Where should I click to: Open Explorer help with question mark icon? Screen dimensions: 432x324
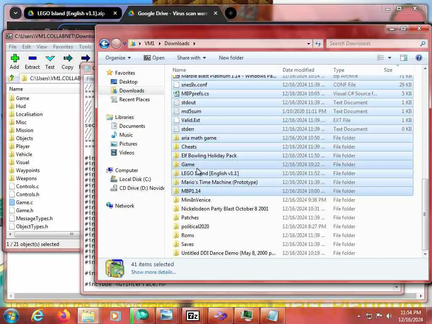419,57
